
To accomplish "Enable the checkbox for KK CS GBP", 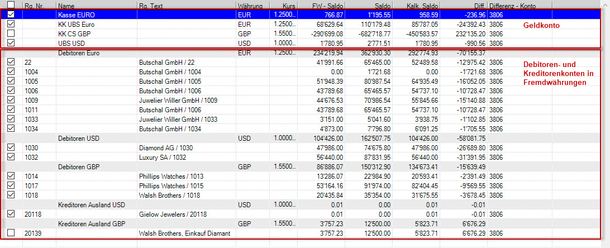I will coord(11,34).
